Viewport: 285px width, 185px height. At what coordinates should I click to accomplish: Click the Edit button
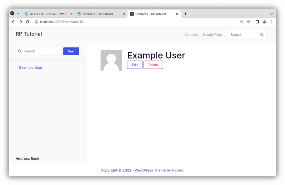135,65
